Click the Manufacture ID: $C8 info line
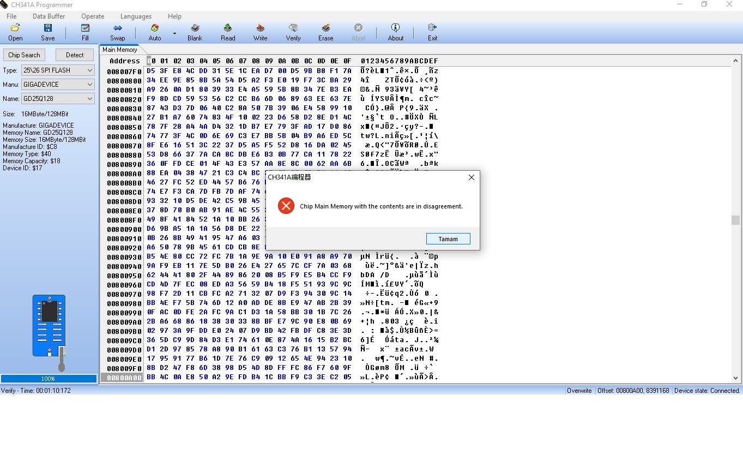743x454 pixels. click(30, 147)
